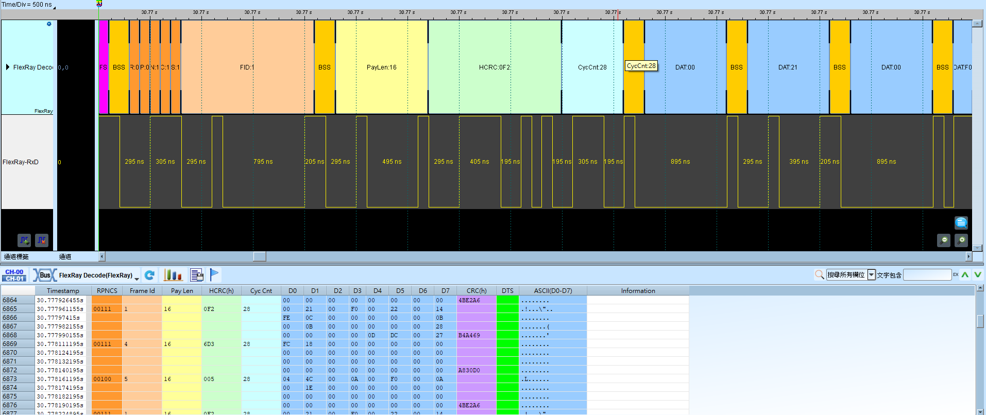Screen dimensions: 986x415
Task: Click the horizontal waveform scrollbar thumb
Action: coord(260,256)
